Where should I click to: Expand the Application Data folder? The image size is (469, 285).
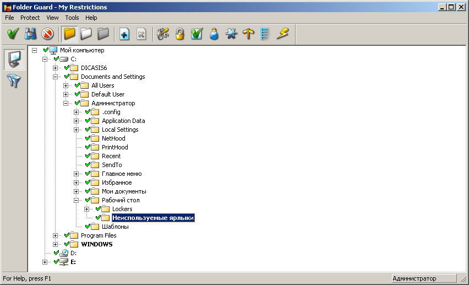coord(77,121)
